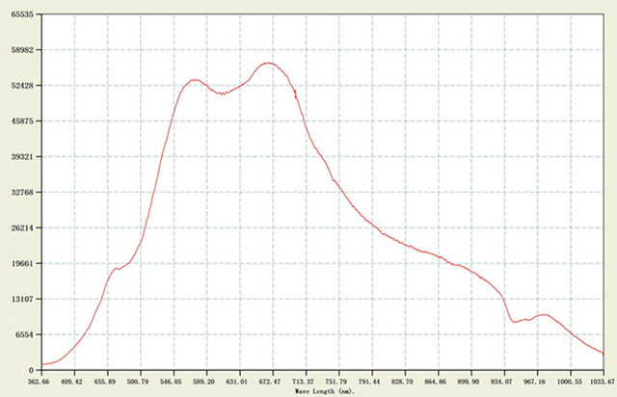Click the 32768 y-axis label
Screen dimensions: 617x397
(20, 193)
